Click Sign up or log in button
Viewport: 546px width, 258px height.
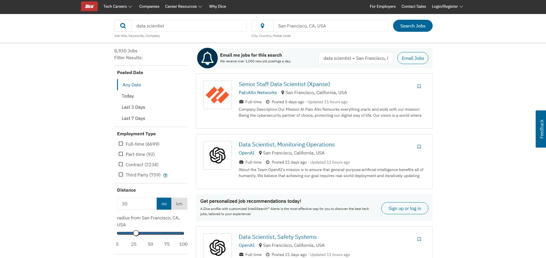405,208
